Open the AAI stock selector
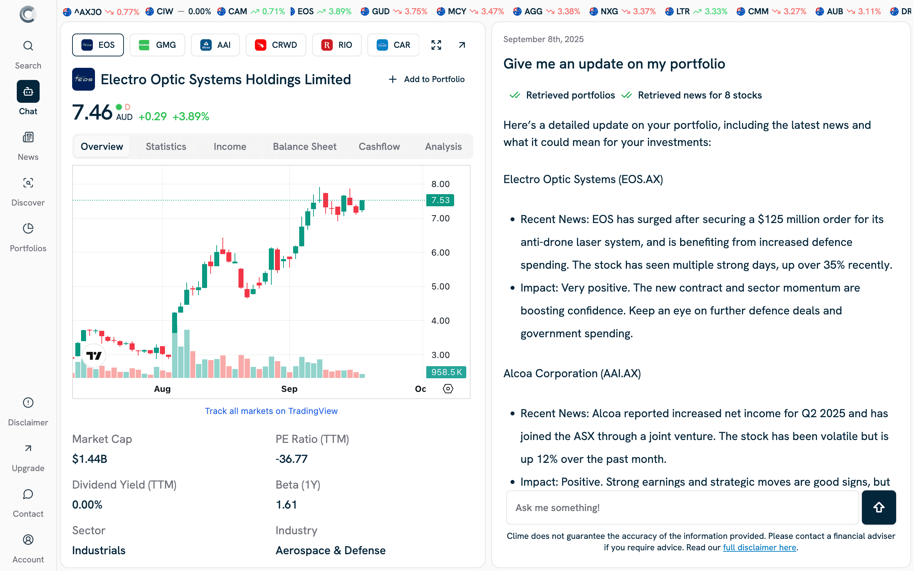914x571 pixels. pos(215,45)
